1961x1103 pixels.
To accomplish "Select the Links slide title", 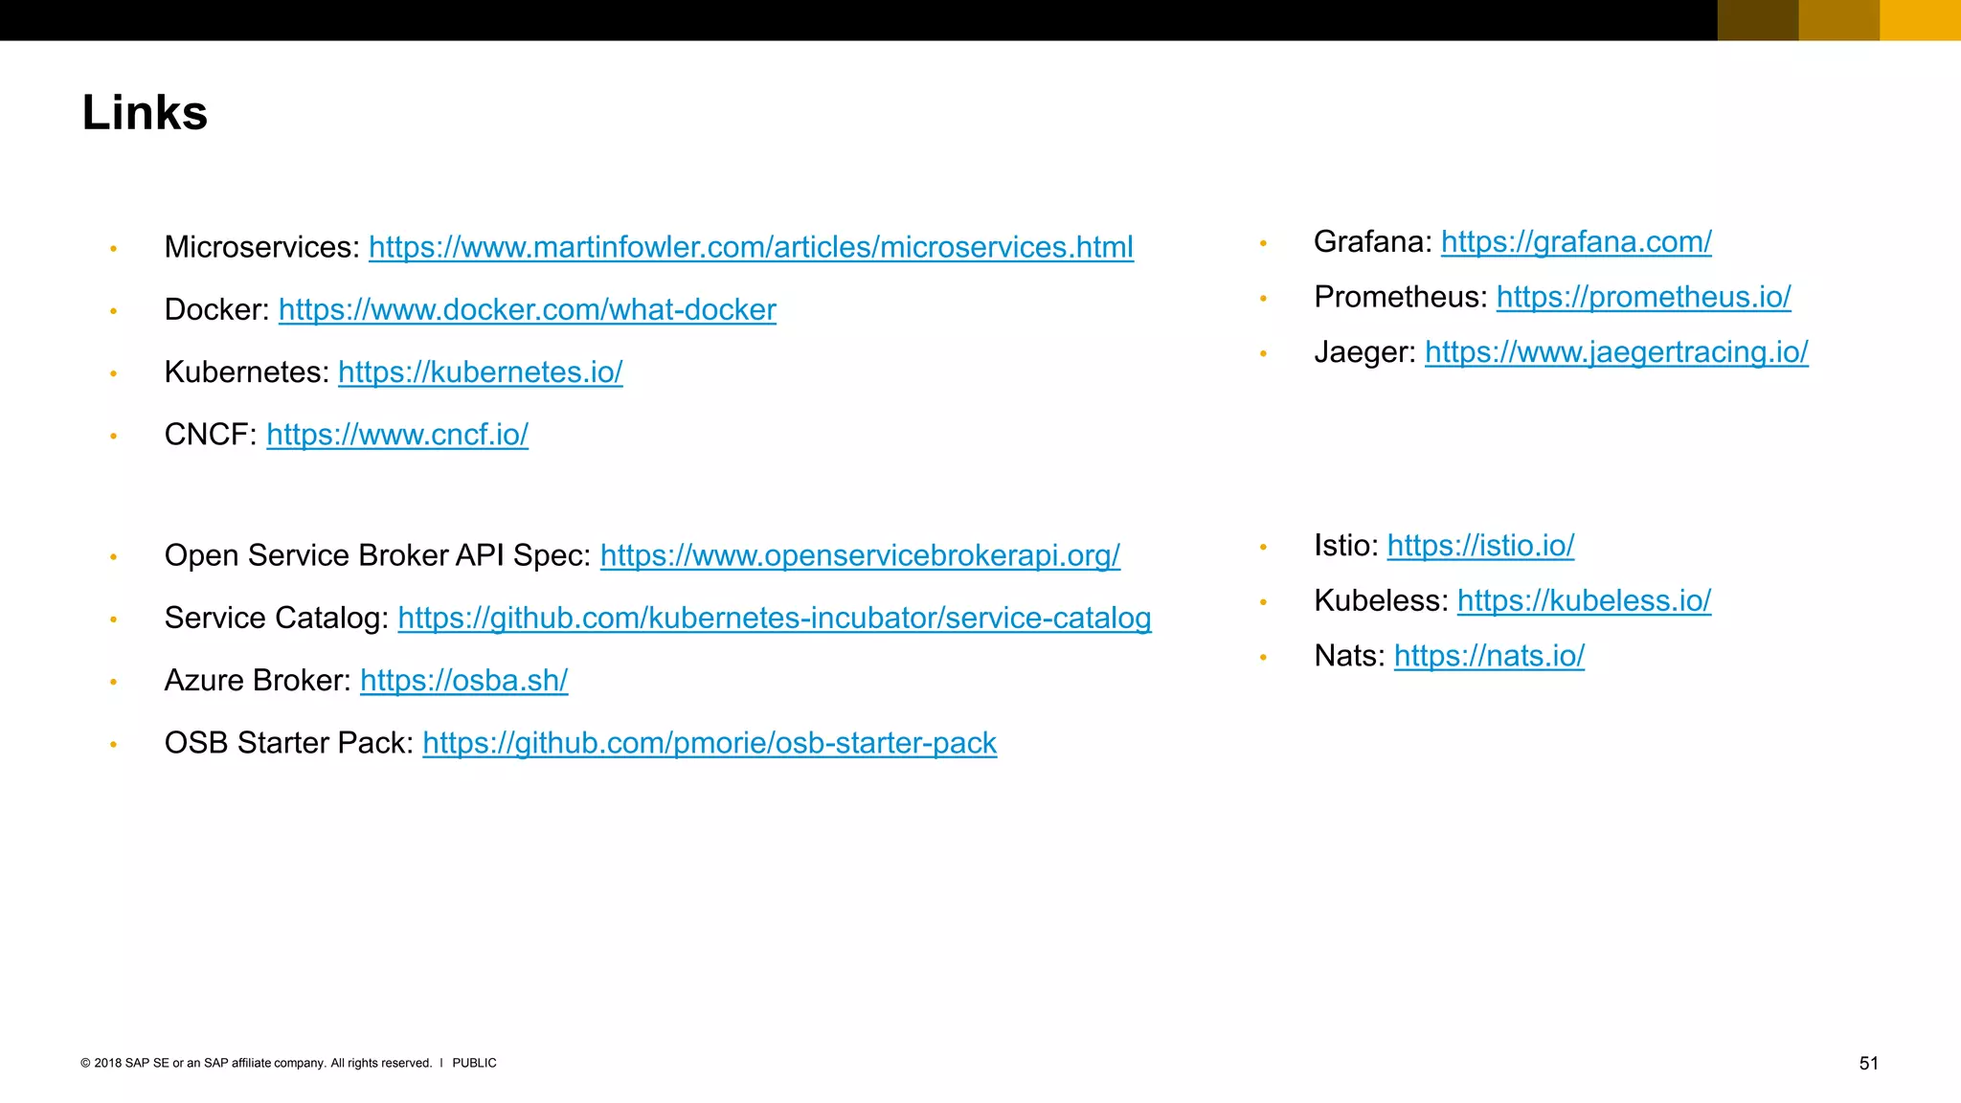I will 145,113.
